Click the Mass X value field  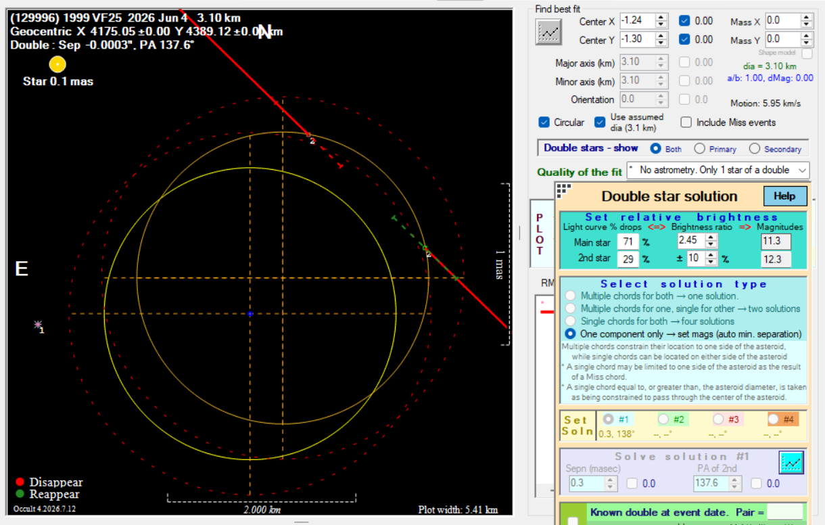click(783, 21)
